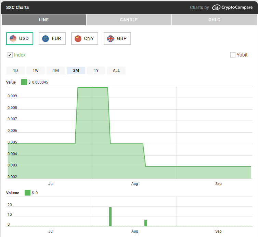
Task: Click the green Volume legend swatch
Action: pos(27,193)
